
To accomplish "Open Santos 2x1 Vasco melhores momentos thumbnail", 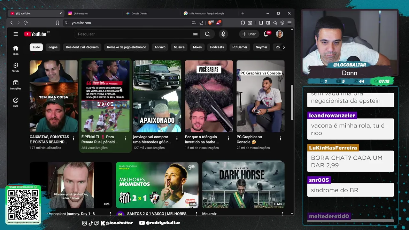I will (157, 185).
